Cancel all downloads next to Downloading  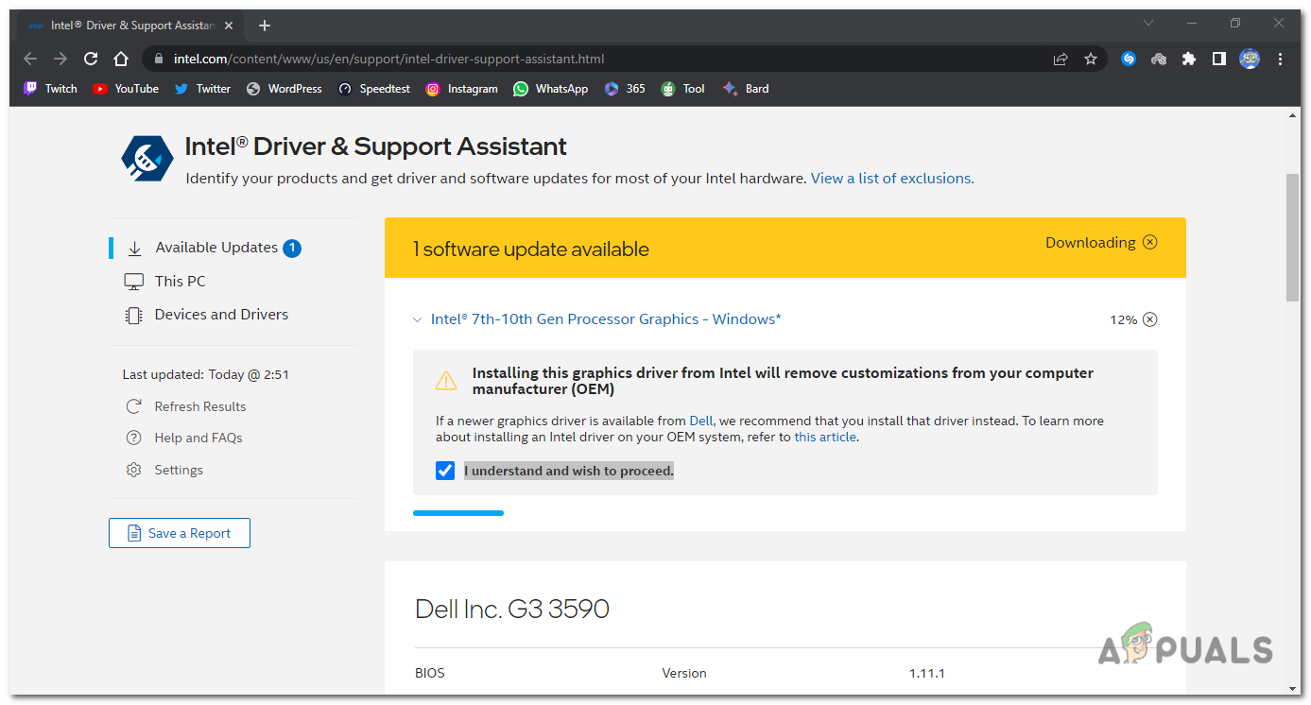coord(1149,242)
